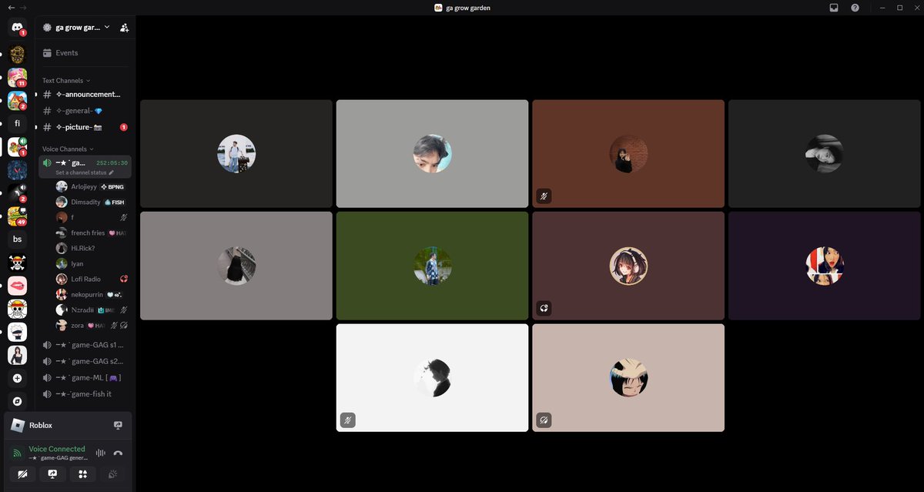
Task: Collapse the Voice Channels category
Action: 69,149
